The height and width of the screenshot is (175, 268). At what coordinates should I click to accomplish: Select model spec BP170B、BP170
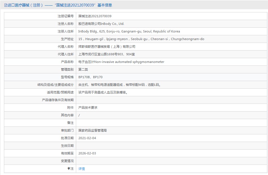pos(91,77)
